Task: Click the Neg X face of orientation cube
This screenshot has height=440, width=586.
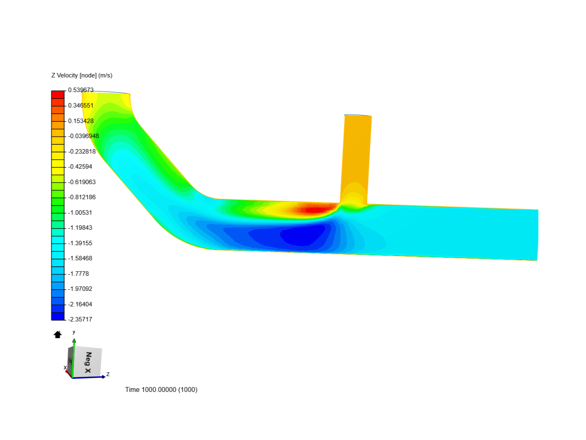Action: click(x=87, y=362)
